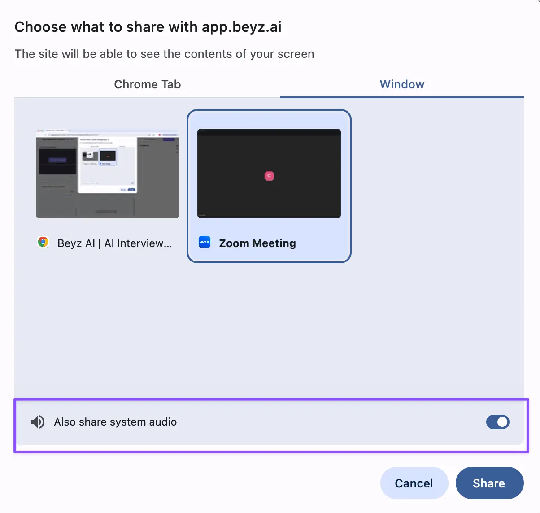Click the Zoom app icon
The image size is (540, 513).
(x=205, y=242)
